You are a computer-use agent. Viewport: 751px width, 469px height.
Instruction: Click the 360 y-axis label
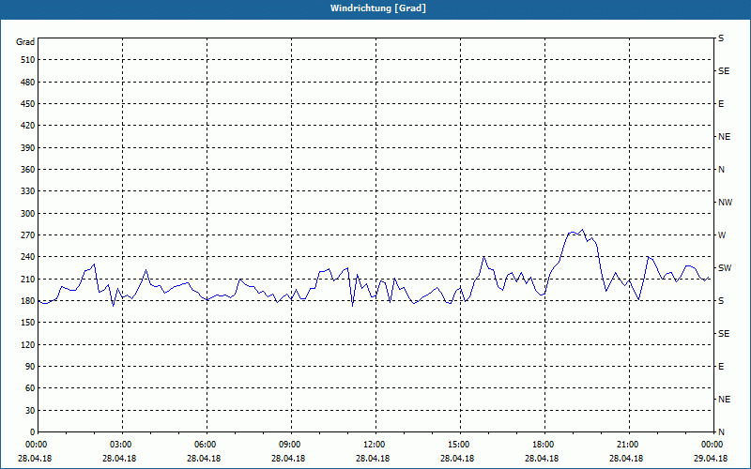28,170
